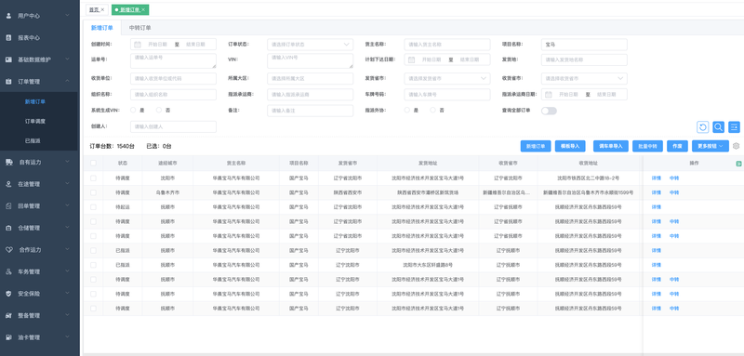744x356 pixels.
Task: Click the blue search magnifier icon button
Action: click(718, 127)
